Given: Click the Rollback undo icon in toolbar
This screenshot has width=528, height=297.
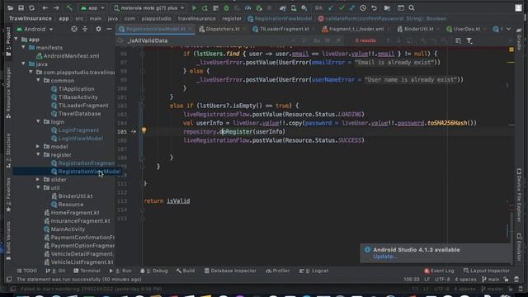Looking at the screenshot, I should 374,7.
